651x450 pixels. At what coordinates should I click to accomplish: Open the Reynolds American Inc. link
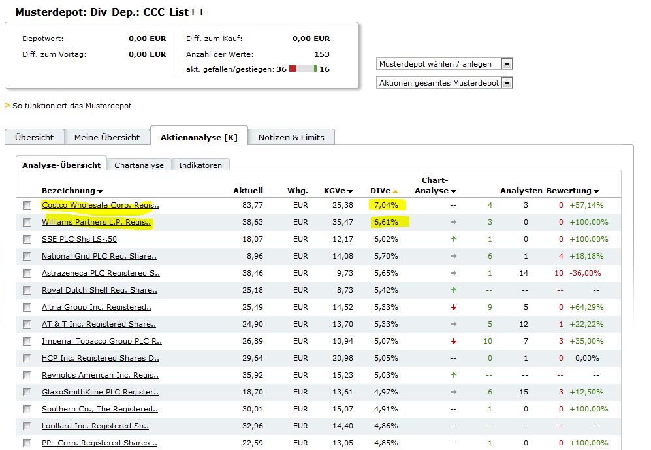click(x=100, y=376)
